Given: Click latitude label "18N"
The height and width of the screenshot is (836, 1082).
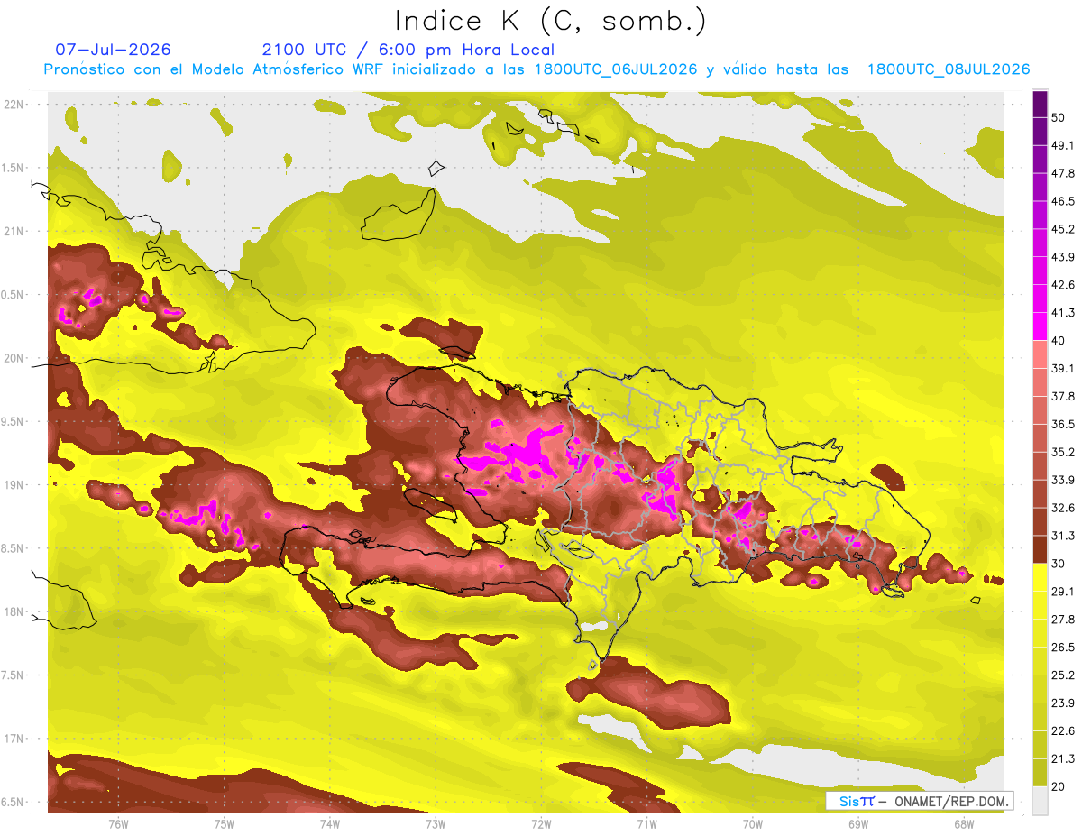Looking at the screenshot, I should tap(15, 611).
